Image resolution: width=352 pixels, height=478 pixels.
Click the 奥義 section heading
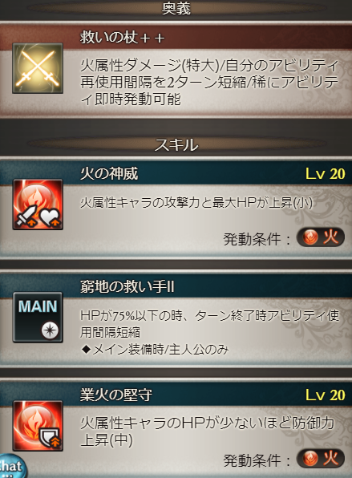[x=176, y=8]
